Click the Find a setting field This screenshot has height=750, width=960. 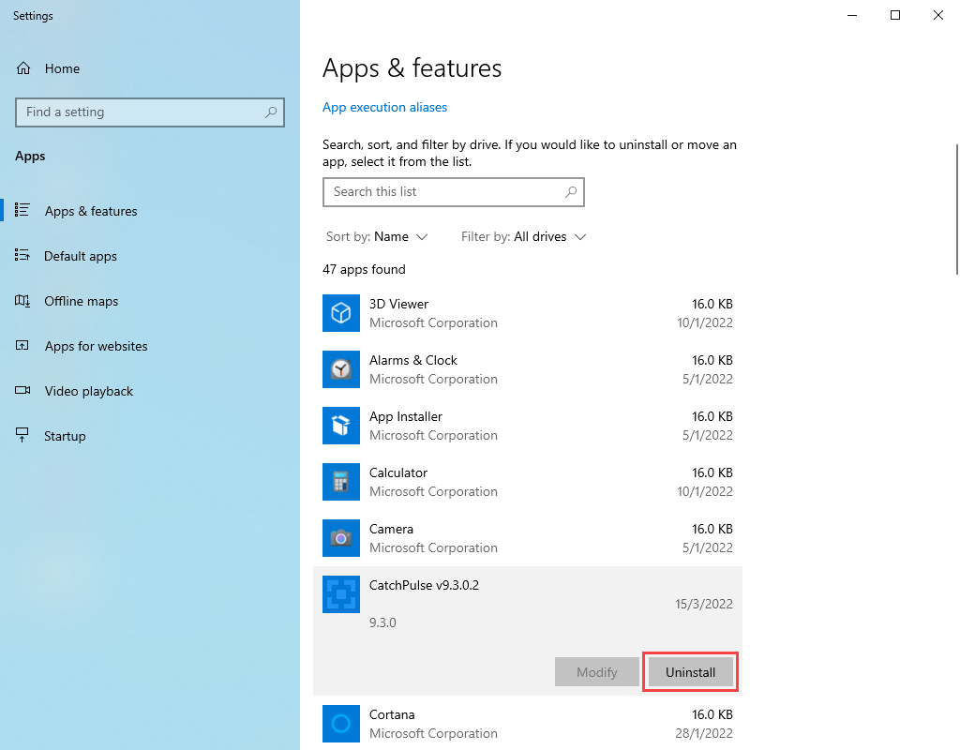coord(141,112)
